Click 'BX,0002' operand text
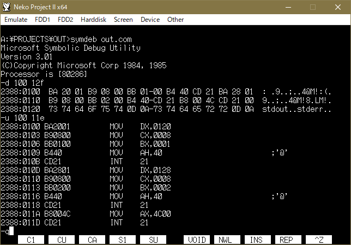The image size is (351, 245). click(155, 188)
